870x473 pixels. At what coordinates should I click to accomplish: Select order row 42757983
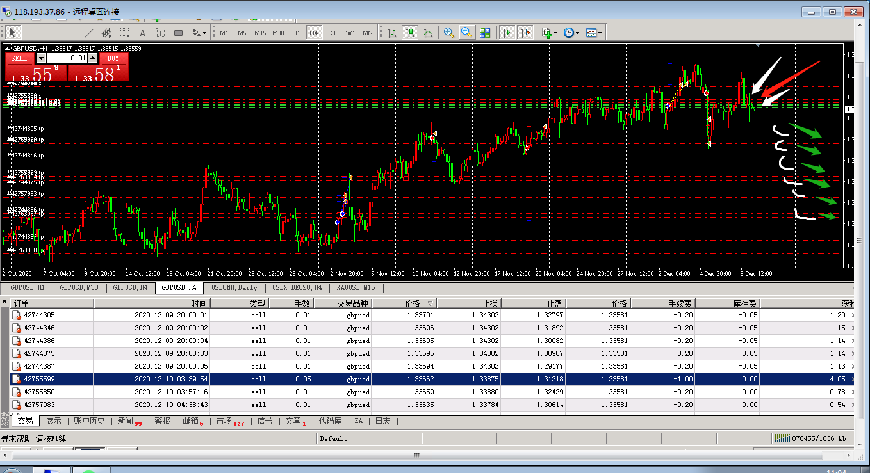click(432, 405)
